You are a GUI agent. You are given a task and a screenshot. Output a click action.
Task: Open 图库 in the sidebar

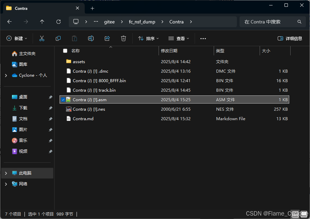[20, 64]
